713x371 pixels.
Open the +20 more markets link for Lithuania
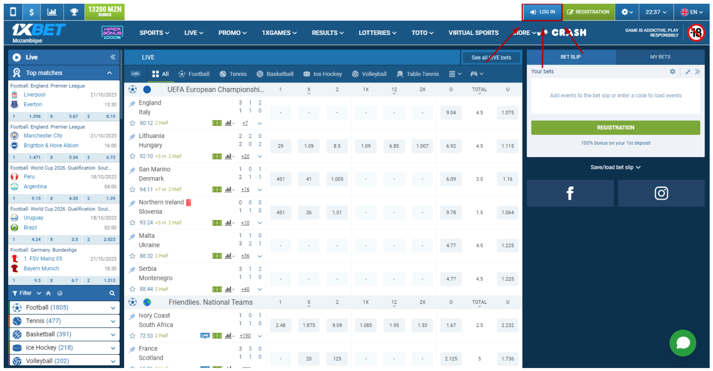[x=245, y=157]
